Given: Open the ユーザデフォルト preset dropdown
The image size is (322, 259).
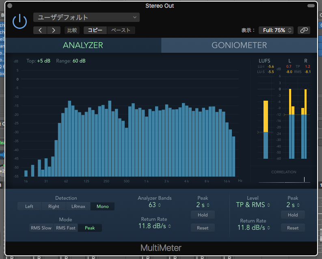Looking at the screenshot, I should (86, 17).
